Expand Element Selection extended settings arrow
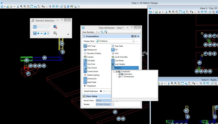Image resolution: width=218 pixels, height=124 pixels. point(68,34)
